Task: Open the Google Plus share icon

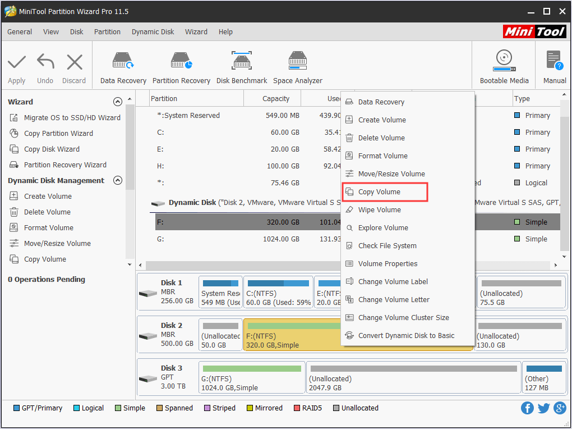Action: click(560, 408)
